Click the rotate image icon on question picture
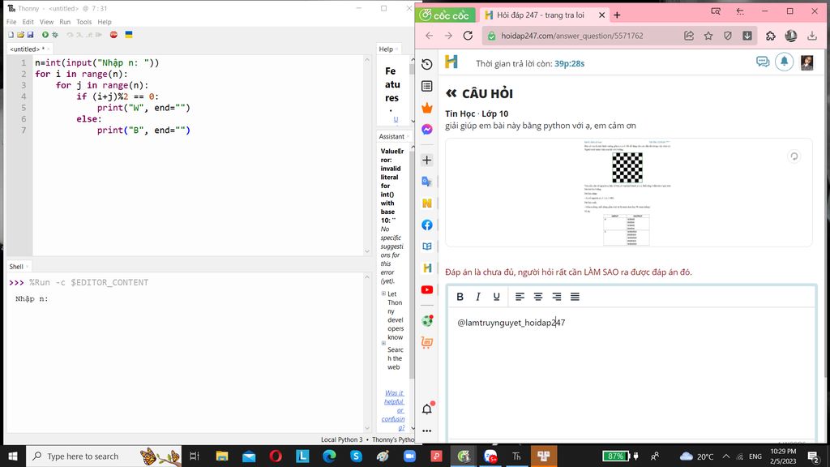The image size is (830, 467). point(794,156)
